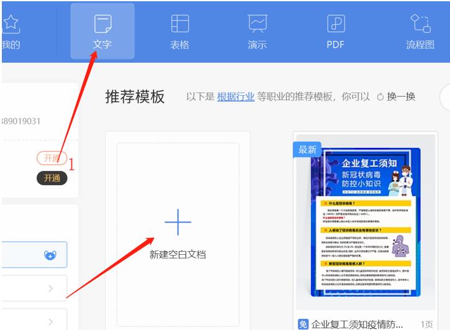Viewport: 450px width, 330px height.
Task: Select the PDF tab
Action: [x=336, y=32]
